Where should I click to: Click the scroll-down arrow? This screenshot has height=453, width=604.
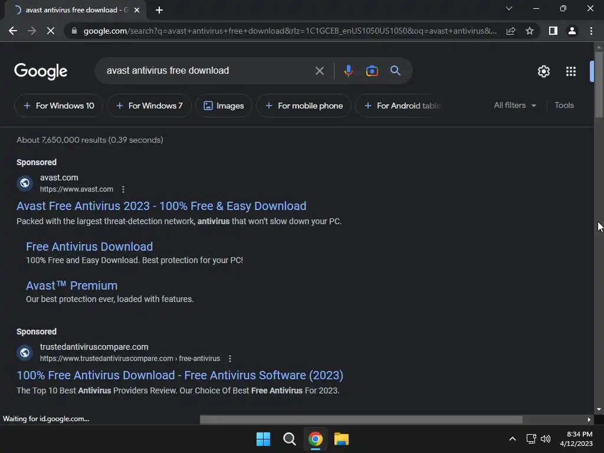pyautogui.click(x=599, y=409)
